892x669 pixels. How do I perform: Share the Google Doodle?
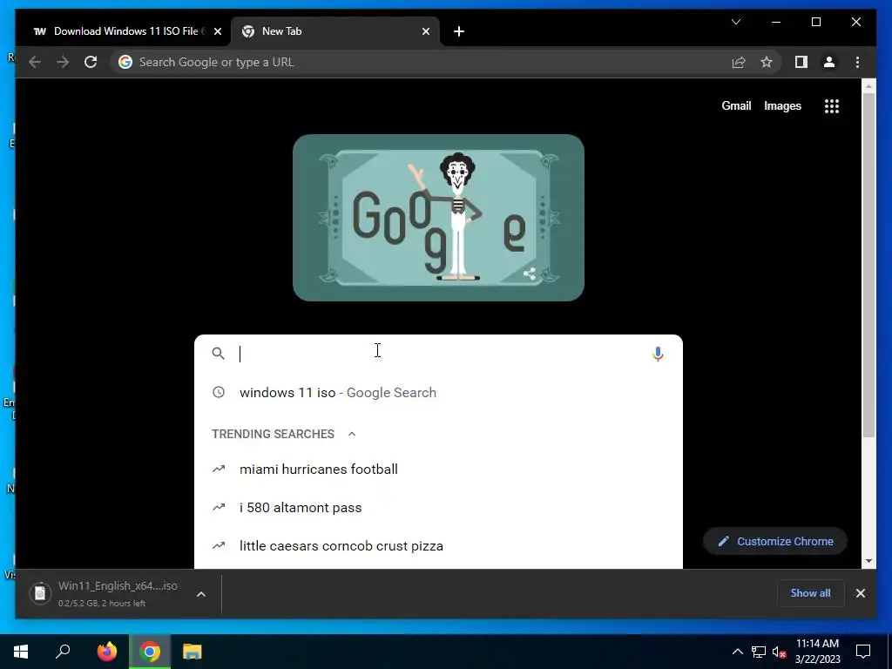(x=529, y=274)
